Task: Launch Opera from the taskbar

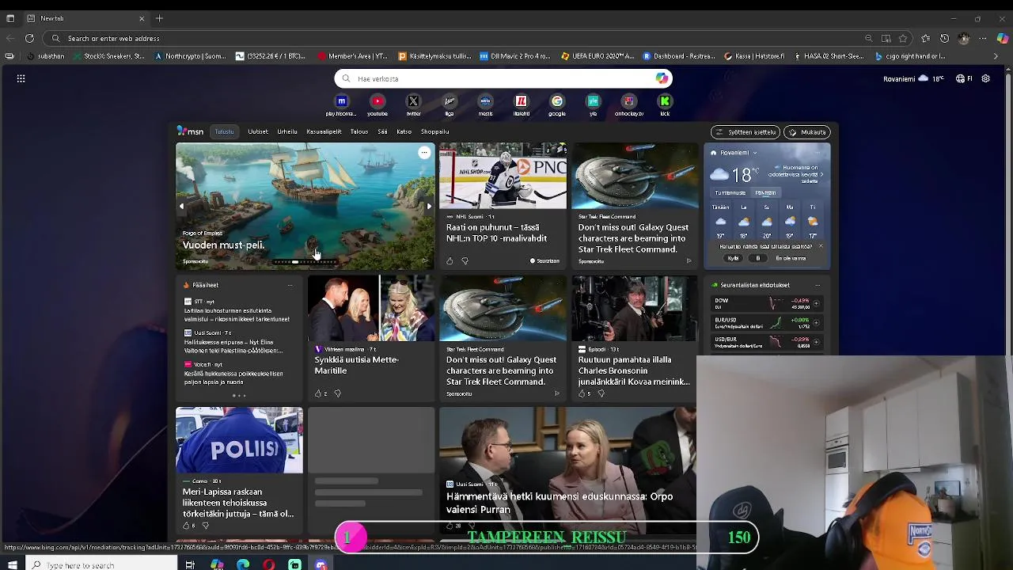Action: pos(269,564)
